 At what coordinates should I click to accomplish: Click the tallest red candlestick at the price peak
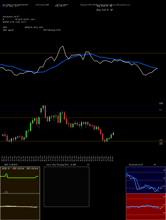[x=45, y=111]
